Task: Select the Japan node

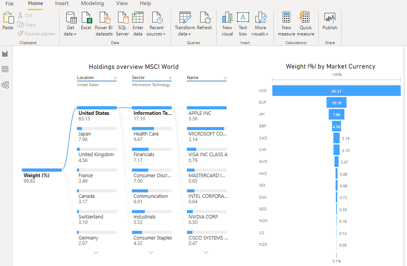Action: coord(97,135)
